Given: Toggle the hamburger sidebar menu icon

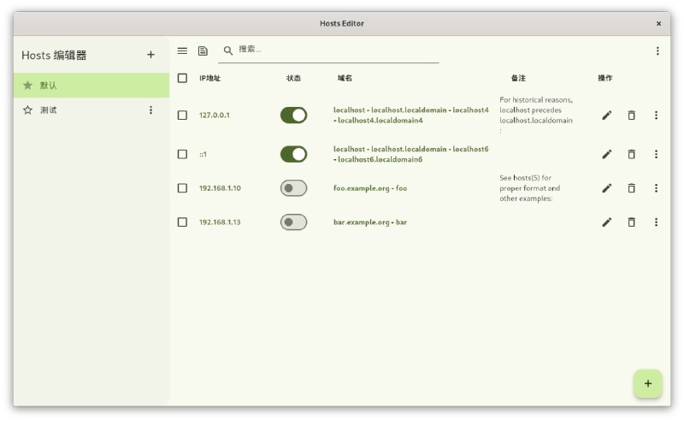Looking at the screenshot, I should (x=182, y=51).
